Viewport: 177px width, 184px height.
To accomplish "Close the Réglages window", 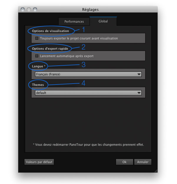I will point(23,9).
